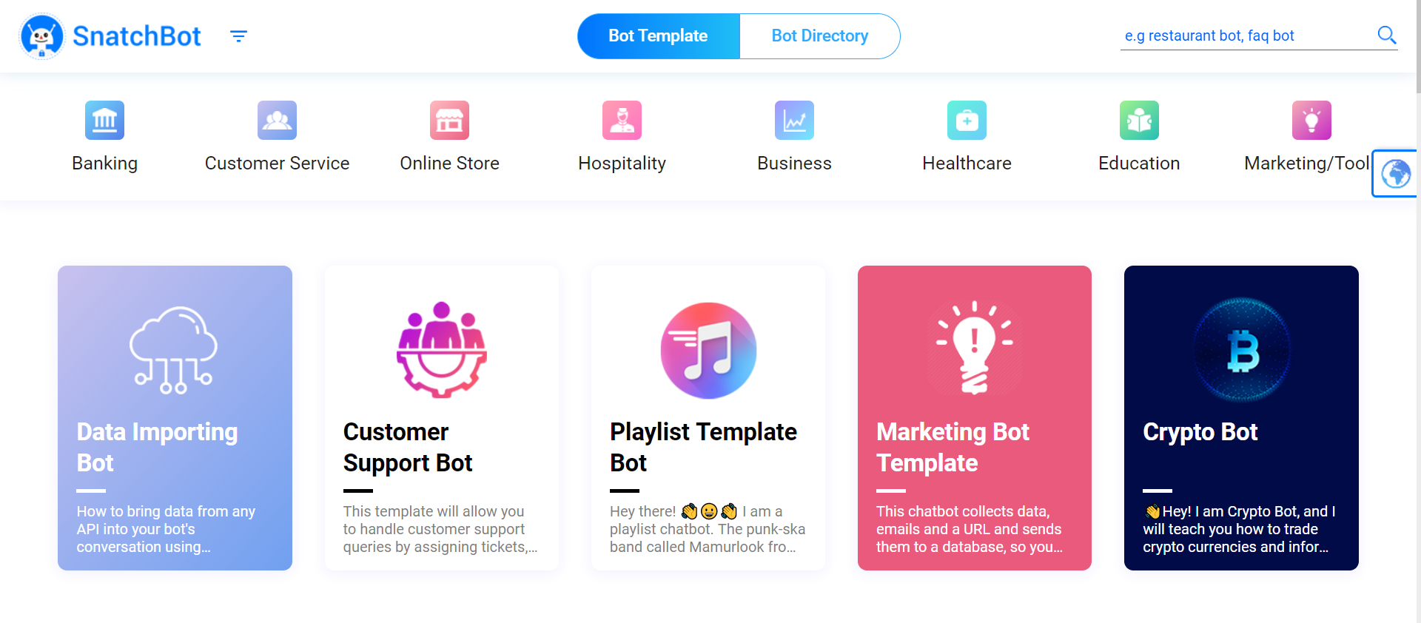Click the cloud icon on Data Importing Bot
The image size is (1421, 623).
[174, 350]
